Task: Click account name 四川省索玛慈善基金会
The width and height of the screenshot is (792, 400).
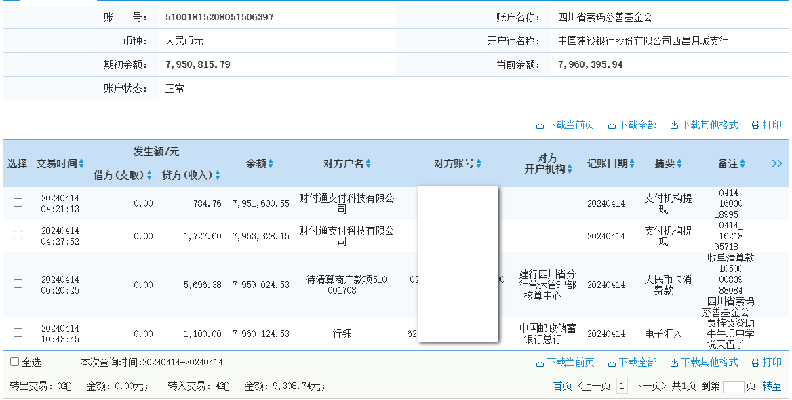Action: [x=605, y=17]
